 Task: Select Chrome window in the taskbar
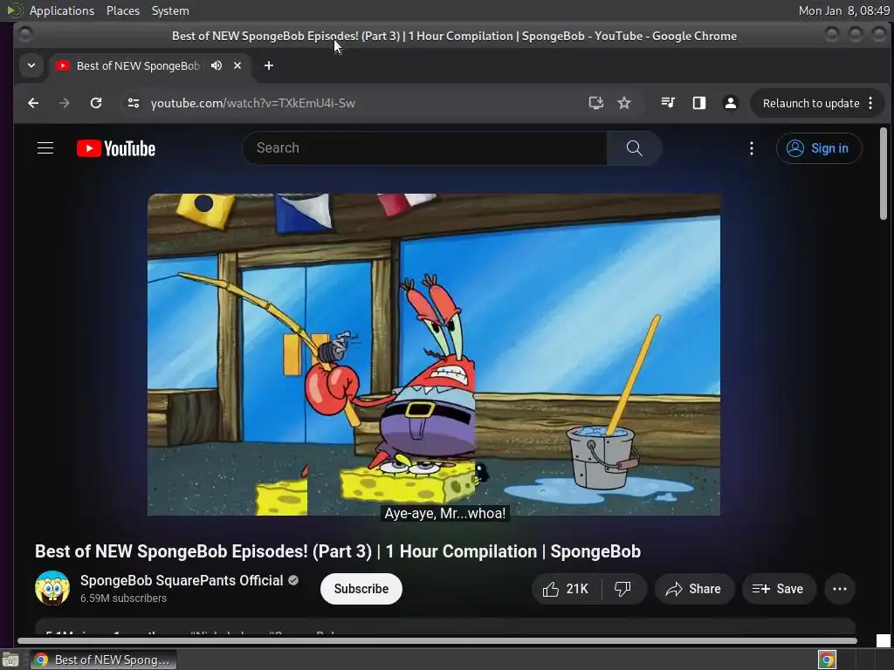[104, 660]
